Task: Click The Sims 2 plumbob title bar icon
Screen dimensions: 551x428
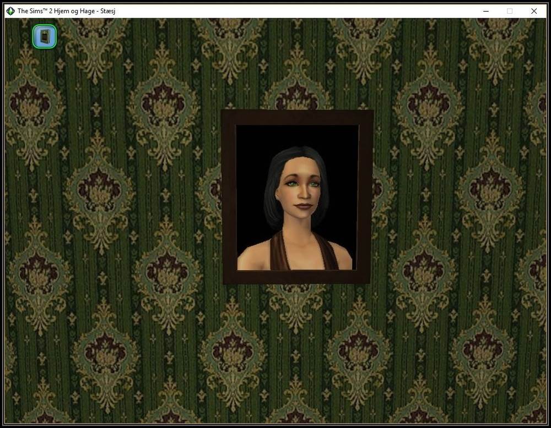Action: [10, 11]
